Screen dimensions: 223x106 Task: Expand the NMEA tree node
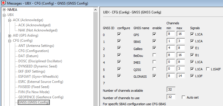pyautogui.click(x=4, y=10)
